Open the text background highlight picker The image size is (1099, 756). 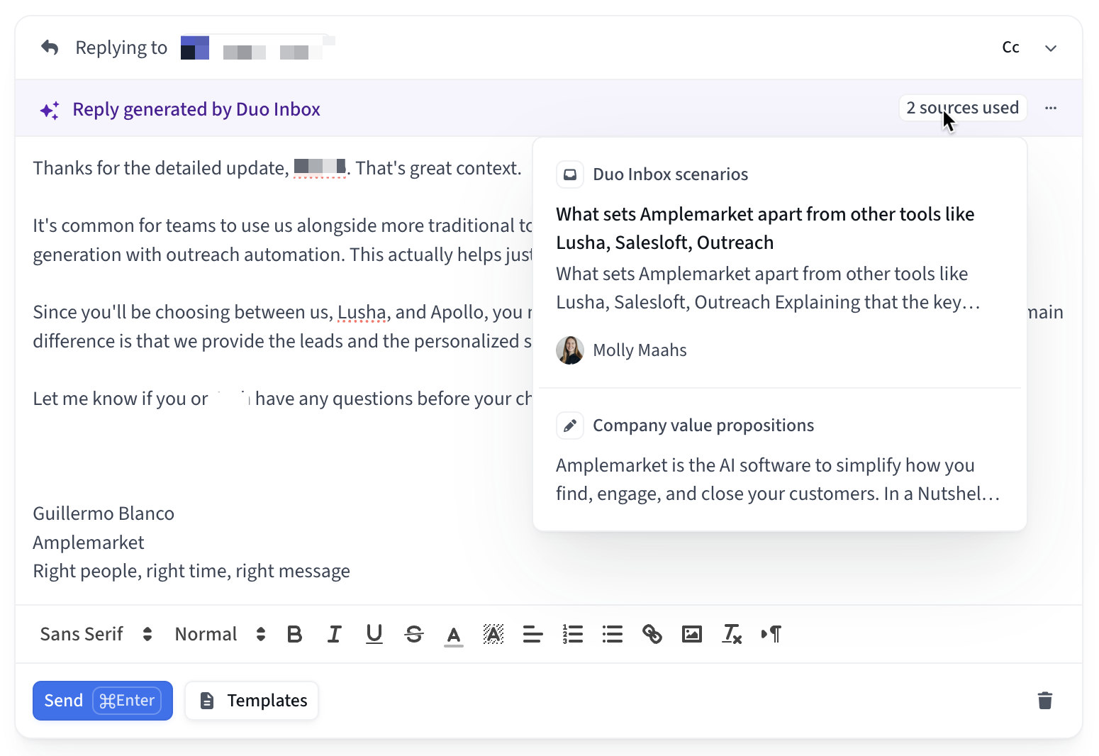pyautogui.click(x=493, y=634)
